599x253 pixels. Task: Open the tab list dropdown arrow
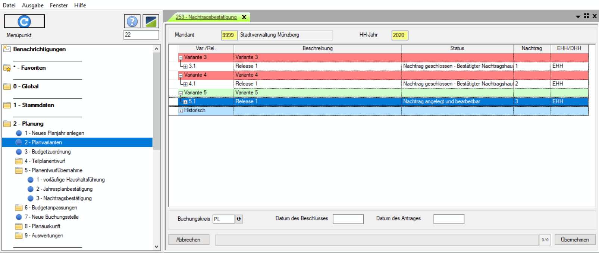(578, 16)
